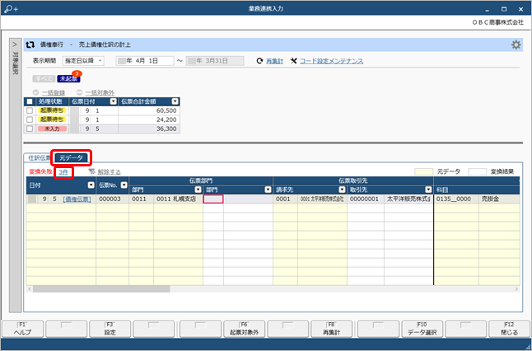Click the sync arrows icon beside 債権奉行
This screenshot has width=532, height=351.
[30, 44]
